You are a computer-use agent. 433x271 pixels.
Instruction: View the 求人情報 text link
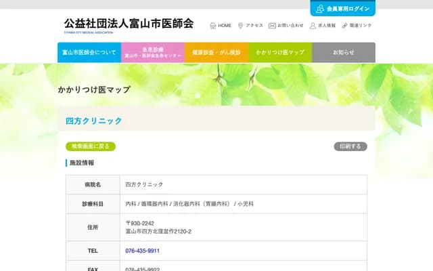tap(327, 26)
